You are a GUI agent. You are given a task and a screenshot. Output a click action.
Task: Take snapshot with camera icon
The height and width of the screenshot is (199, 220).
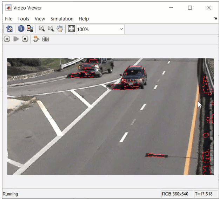coord(46,39)
